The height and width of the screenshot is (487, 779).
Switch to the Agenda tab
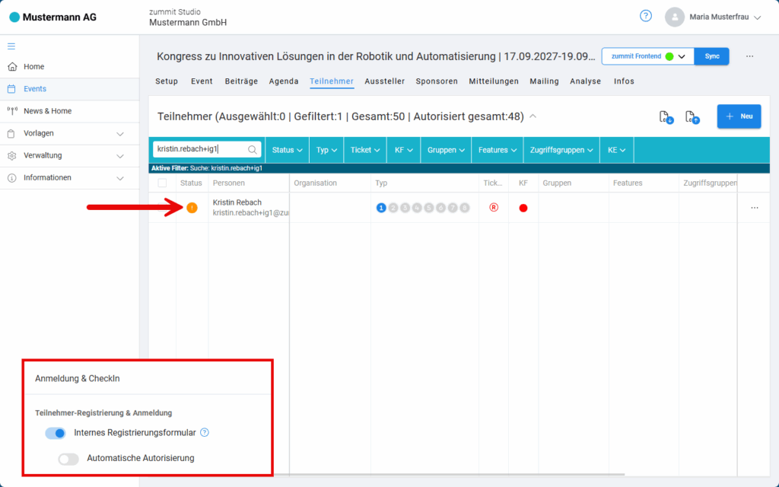pos(284,81)
